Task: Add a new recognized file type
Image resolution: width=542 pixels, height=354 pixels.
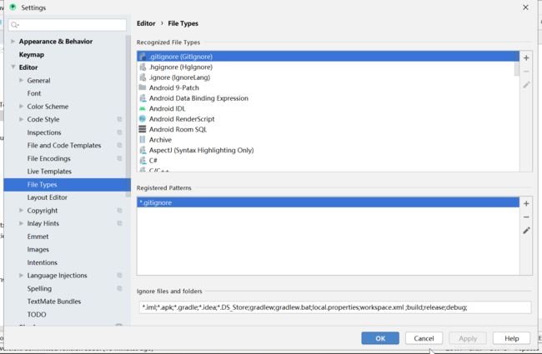Action: 526,58
